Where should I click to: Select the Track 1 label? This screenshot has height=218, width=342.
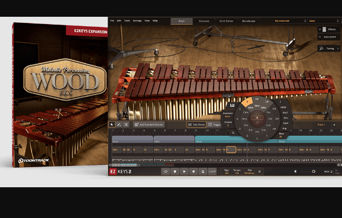click(321, 125)
